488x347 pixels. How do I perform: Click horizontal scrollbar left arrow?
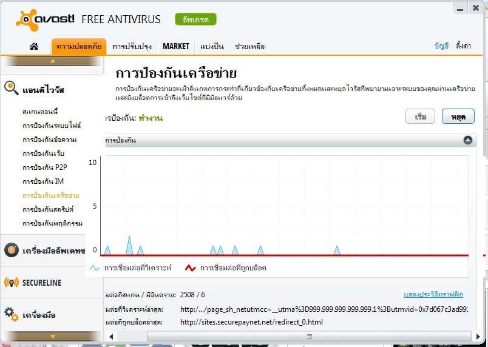click(111, 336)
